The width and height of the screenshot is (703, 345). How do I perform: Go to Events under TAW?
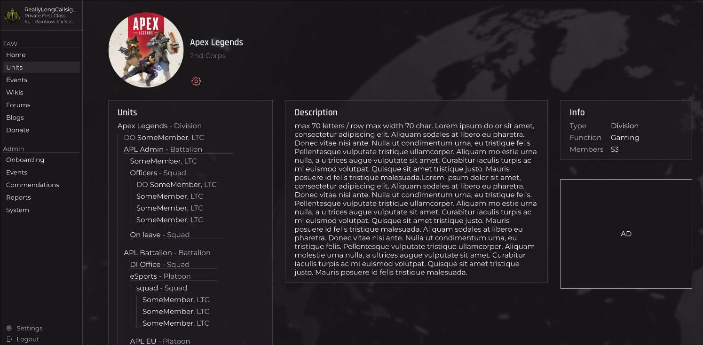pyautogui.click(x=16, y=80)
